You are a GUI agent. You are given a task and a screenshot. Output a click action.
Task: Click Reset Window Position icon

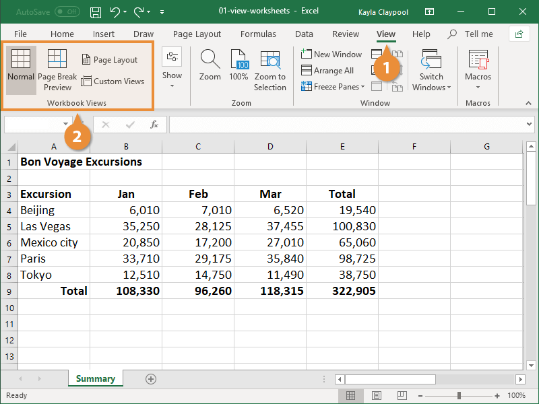(x=398, y=87)
